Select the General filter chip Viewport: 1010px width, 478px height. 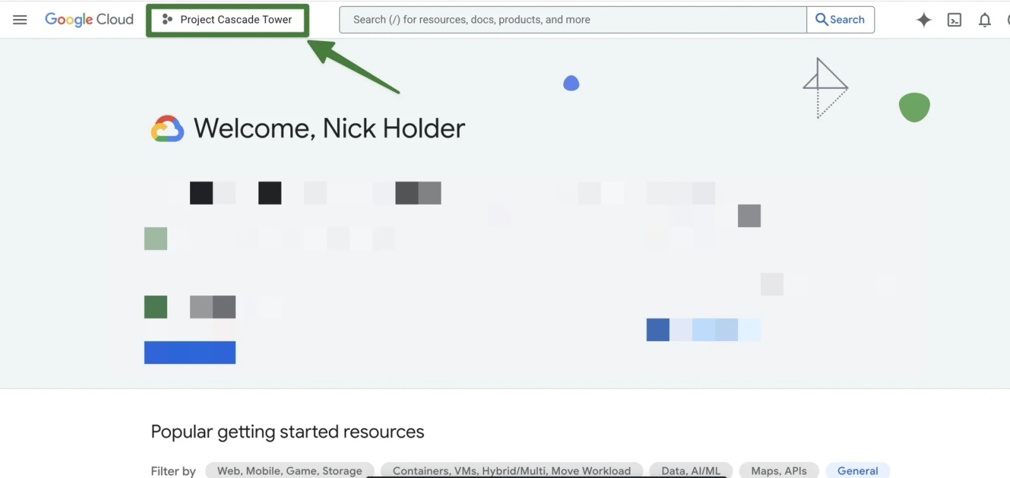[x=857, y=470]
